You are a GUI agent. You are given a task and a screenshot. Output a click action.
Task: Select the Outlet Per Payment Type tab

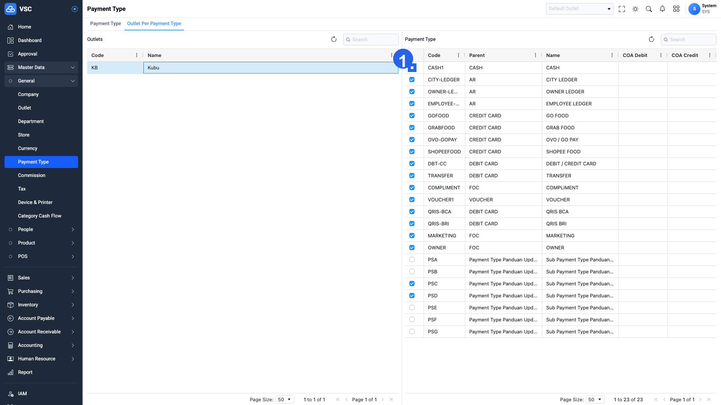click(x=154, y=24)
